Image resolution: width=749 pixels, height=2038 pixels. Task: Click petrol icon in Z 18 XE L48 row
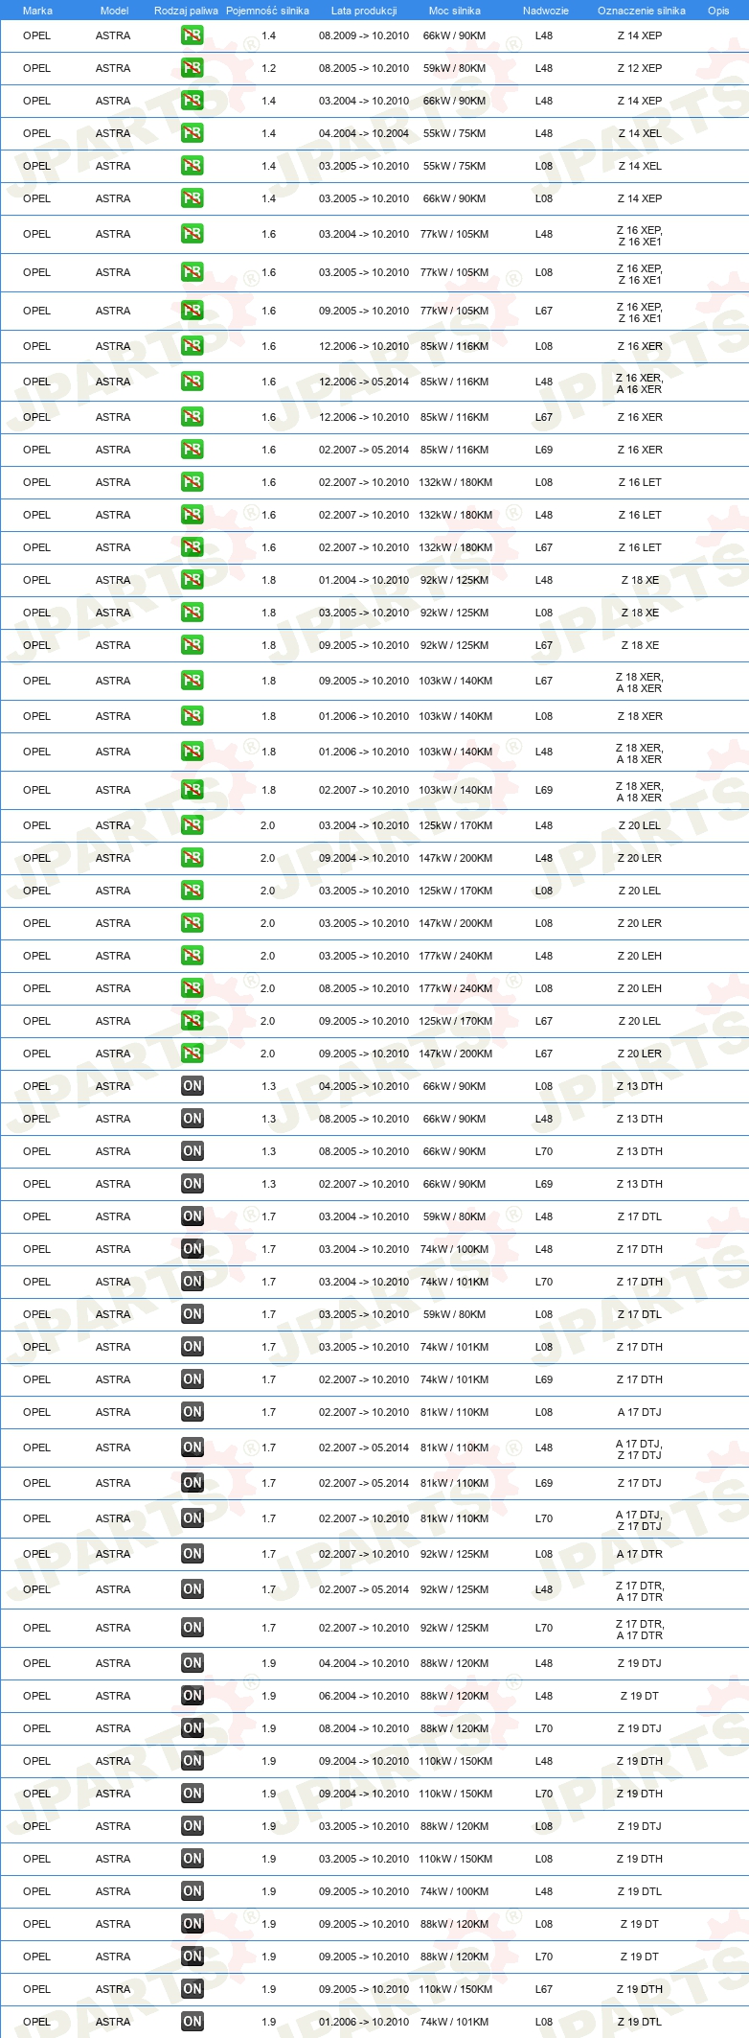[193, 580]
